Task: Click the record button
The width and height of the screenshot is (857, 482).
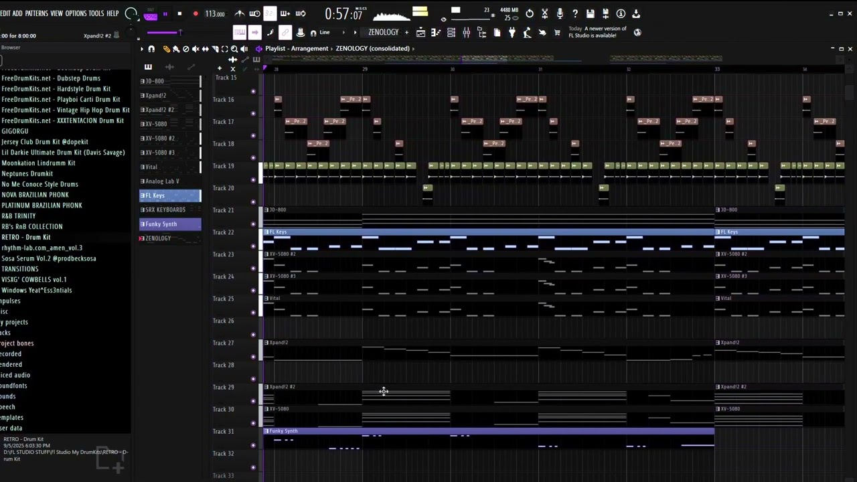Action: (196, 14)
